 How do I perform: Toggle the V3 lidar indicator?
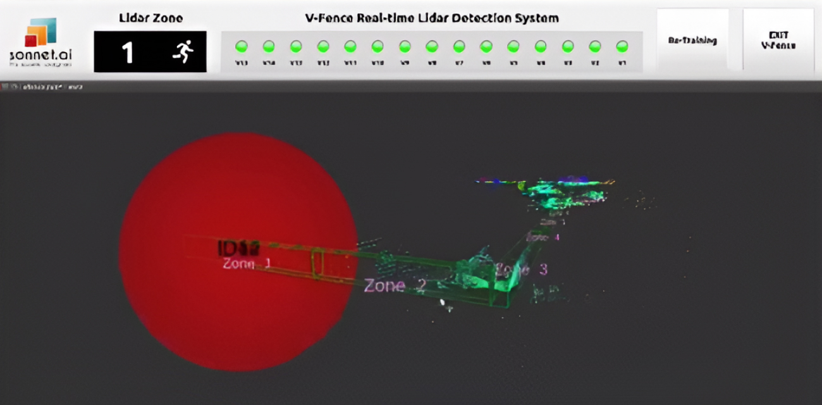568,46
